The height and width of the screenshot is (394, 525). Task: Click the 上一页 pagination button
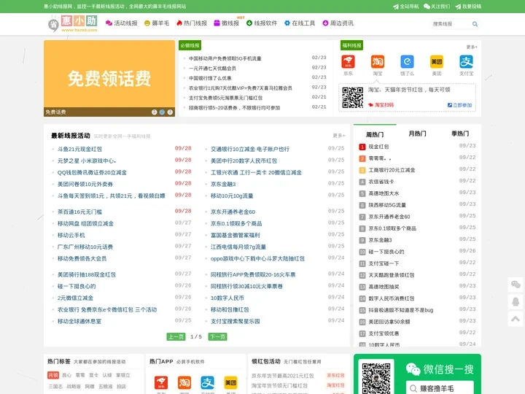[x=176, y=336]
